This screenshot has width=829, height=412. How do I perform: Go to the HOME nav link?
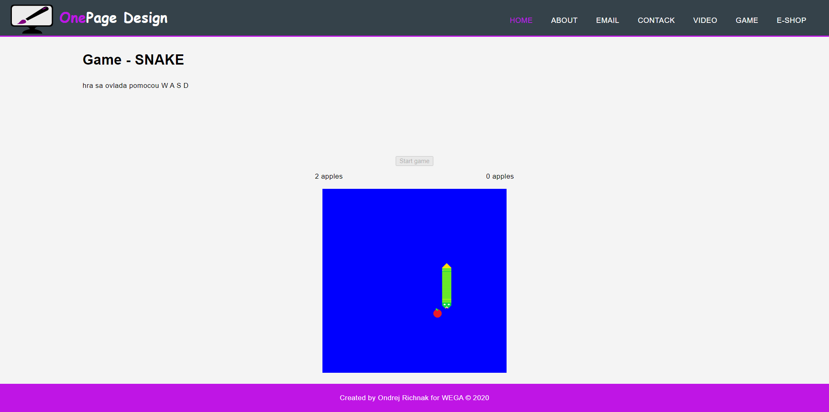coord(521,20)
